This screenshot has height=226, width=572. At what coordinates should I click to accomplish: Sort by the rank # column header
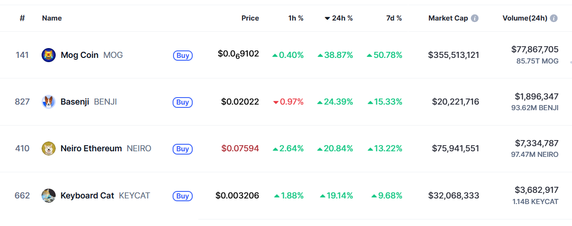pyautogui.click(x=22, y=18)
